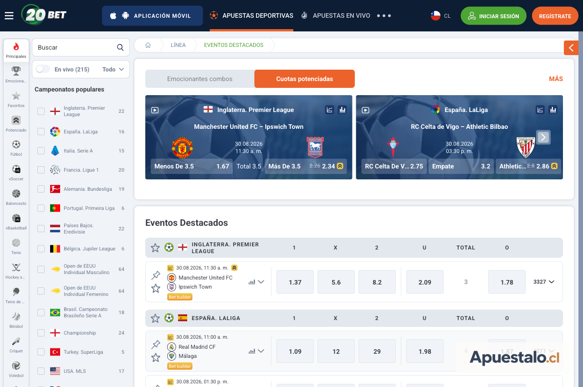Expand stats chevron for Manchester United match
583x387 pixels.
point(261,282)
